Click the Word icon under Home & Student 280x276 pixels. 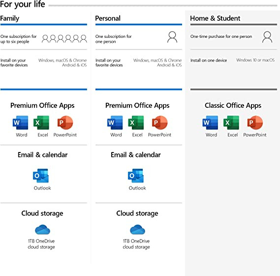coord(210,123)
